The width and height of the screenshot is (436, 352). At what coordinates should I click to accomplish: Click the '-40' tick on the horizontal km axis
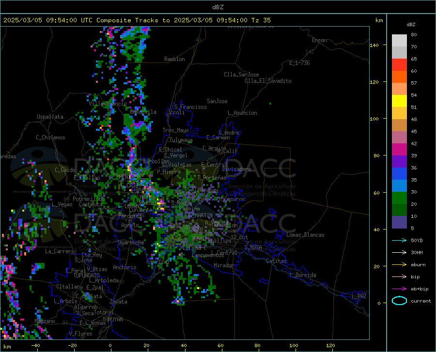(x=35, y=345)
